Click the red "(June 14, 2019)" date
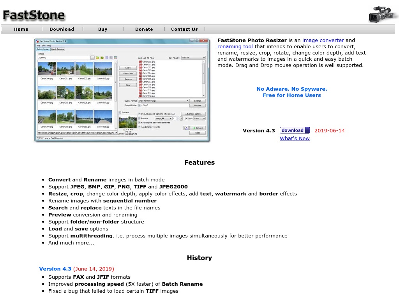Screen dimensions: 399x299 click(x=94, y=269)
